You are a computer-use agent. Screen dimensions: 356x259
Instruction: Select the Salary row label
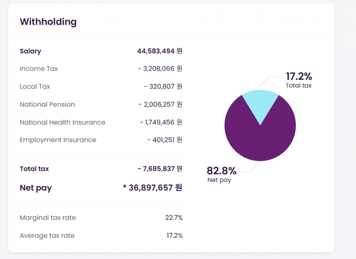31,51
